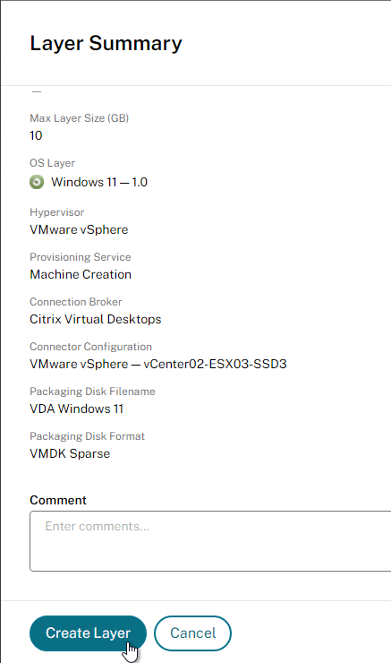The height and width of the screenshot is (663, 391).
Task: Cancel the layer creation
Action: (x=192, y=633)
